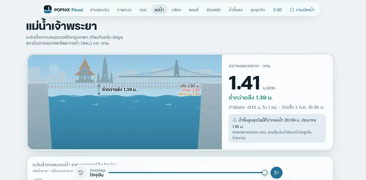Open the chat bubble icon for ถามน้องน้ำ
The height and width of the screenshot is (180, 366).
[292, 10]
